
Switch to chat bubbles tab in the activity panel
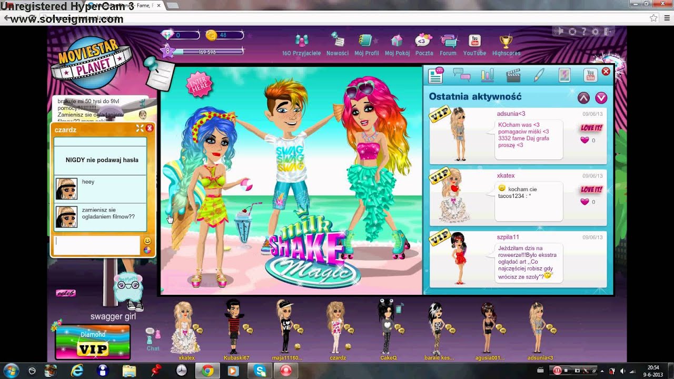point(462,75)
